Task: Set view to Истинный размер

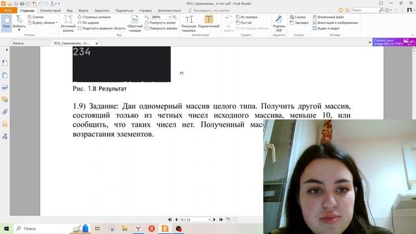Action: (x=68, y=23)
